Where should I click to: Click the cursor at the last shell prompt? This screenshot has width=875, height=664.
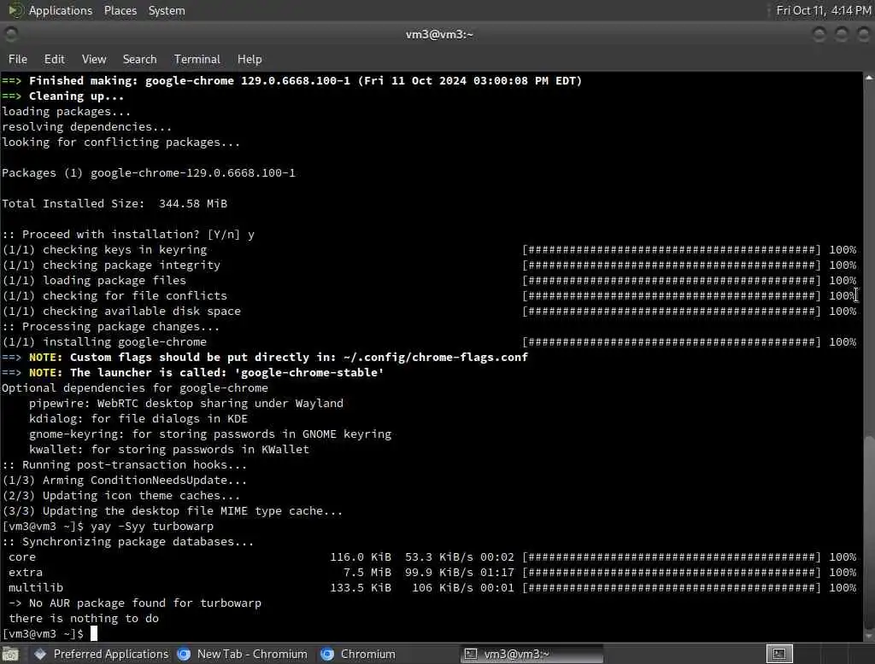click(x=94, y=633)
